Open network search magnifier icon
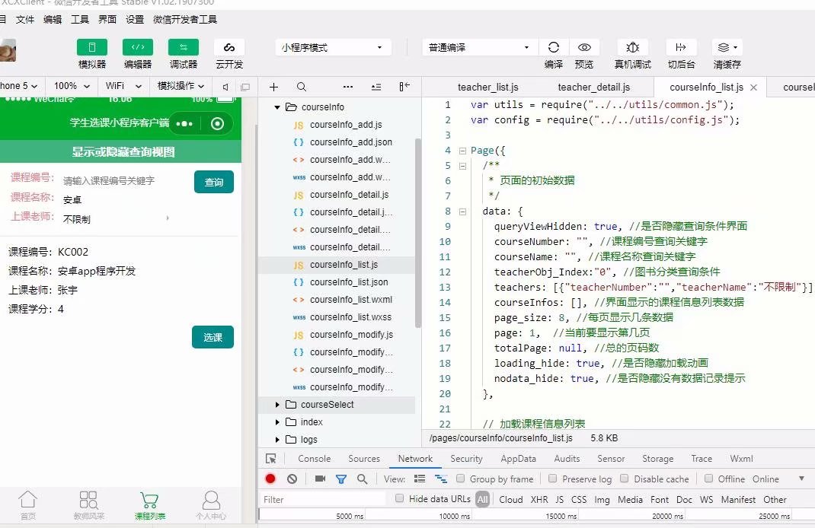The width and height of the screenshot is (815, 528). pos(363,479)
